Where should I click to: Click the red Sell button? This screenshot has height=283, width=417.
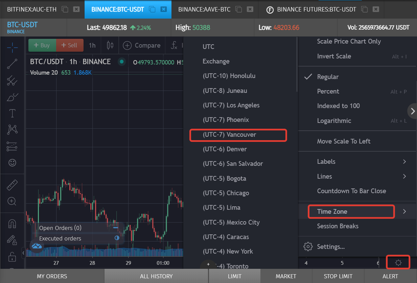click(70, 45)
